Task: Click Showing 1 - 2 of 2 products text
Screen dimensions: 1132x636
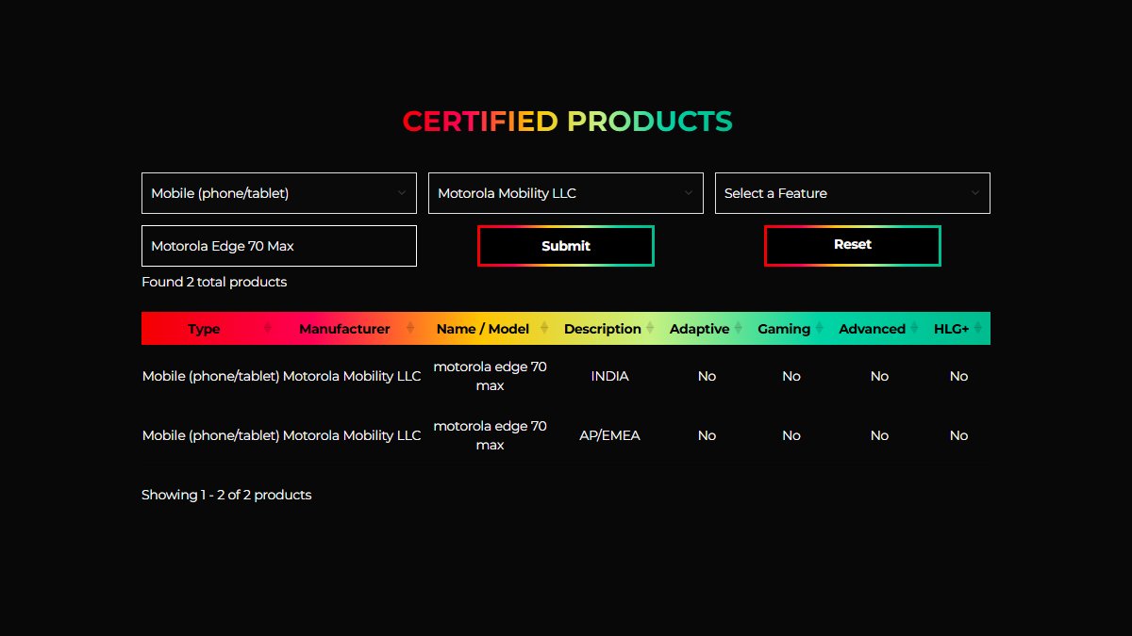Action: (x=226, y=495)
